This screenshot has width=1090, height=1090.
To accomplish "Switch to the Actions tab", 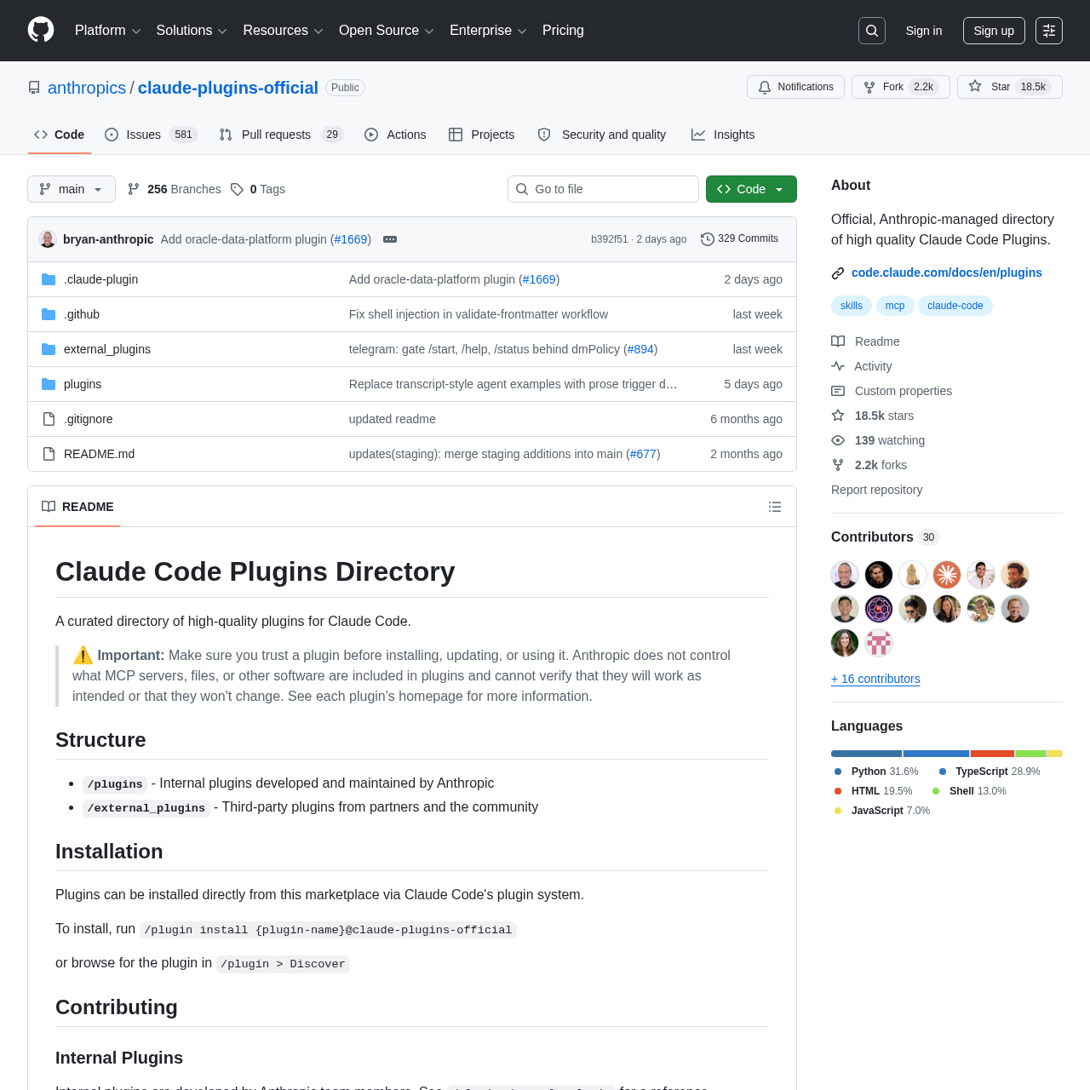I will pos(395,135).
